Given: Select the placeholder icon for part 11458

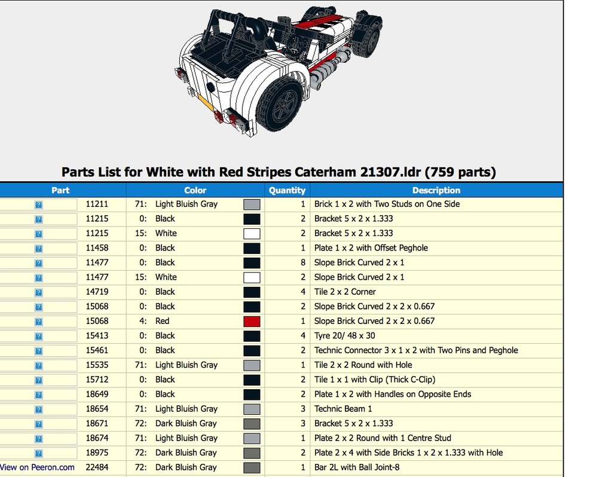Looking at the screenshot, I should point(39,249).
